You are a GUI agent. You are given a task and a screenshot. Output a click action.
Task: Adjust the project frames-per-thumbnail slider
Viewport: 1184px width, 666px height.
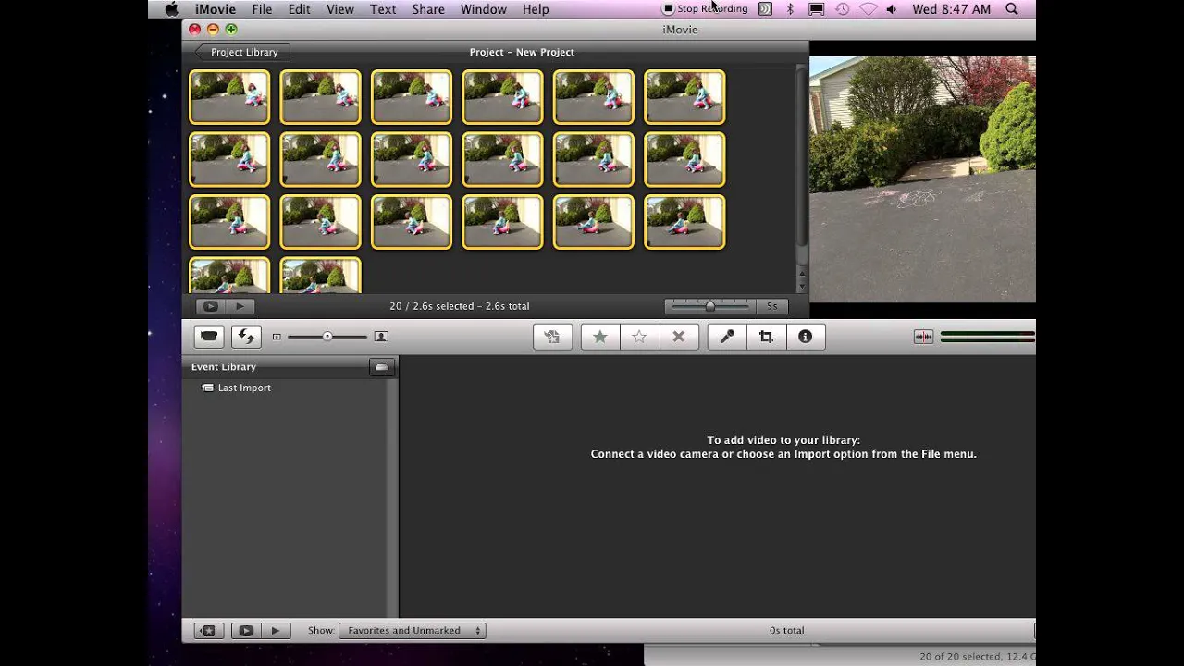pyautogui.click(x=710, y=306)
